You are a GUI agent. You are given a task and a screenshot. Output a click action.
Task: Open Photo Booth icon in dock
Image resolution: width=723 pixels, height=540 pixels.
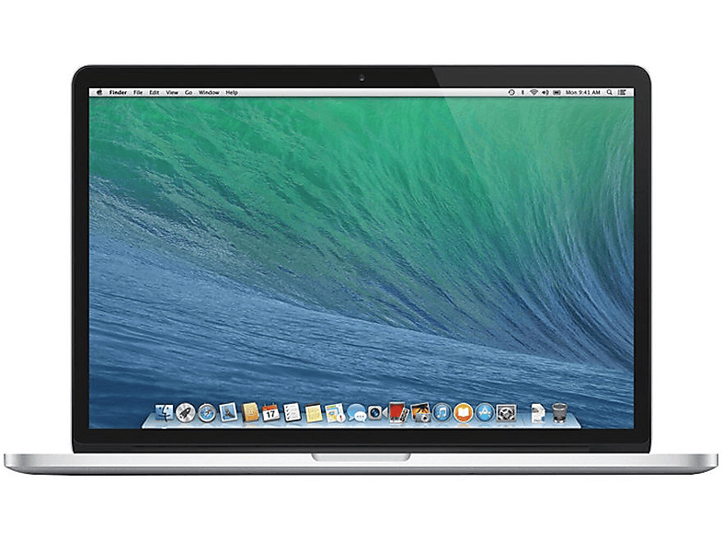click(398, 412)
